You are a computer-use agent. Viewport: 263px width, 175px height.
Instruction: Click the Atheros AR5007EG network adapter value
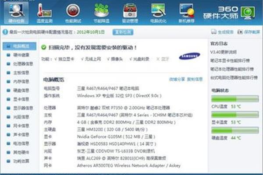click(x=128, y=165)
